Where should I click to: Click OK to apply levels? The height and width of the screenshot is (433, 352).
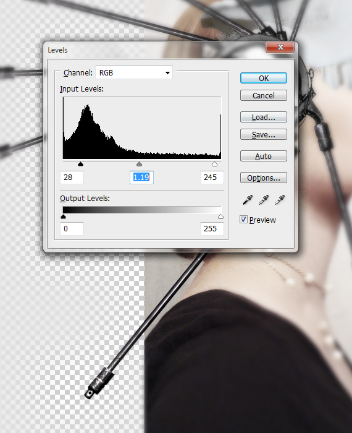(264, 78)
